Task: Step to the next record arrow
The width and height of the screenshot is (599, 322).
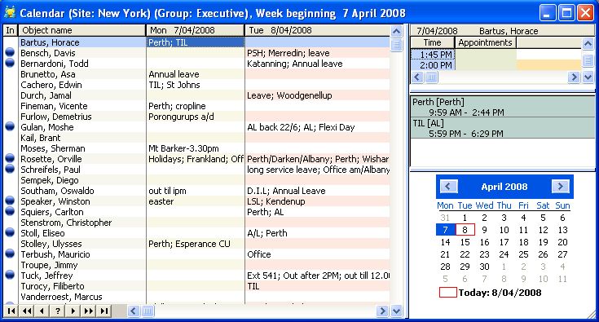Action: [x=73, y=311]
